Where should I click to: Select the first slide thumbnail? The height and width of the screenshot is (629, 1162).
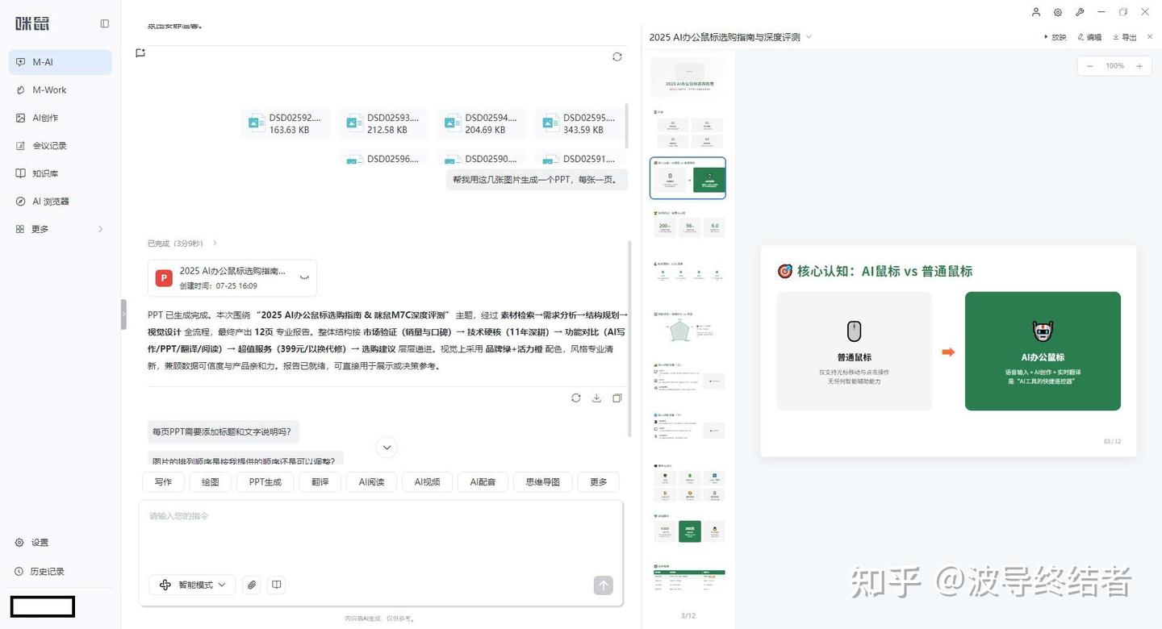point(688,77)
